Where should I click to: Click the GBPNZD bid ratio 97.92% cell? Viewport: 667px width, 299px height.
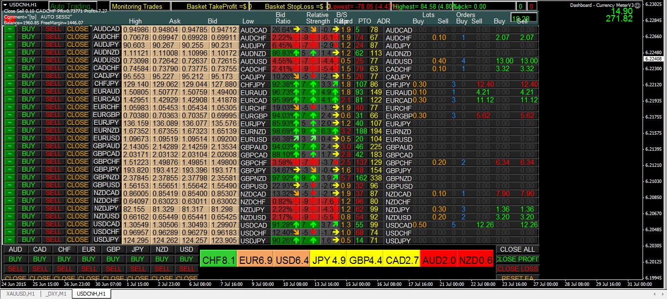coord(286,179)
